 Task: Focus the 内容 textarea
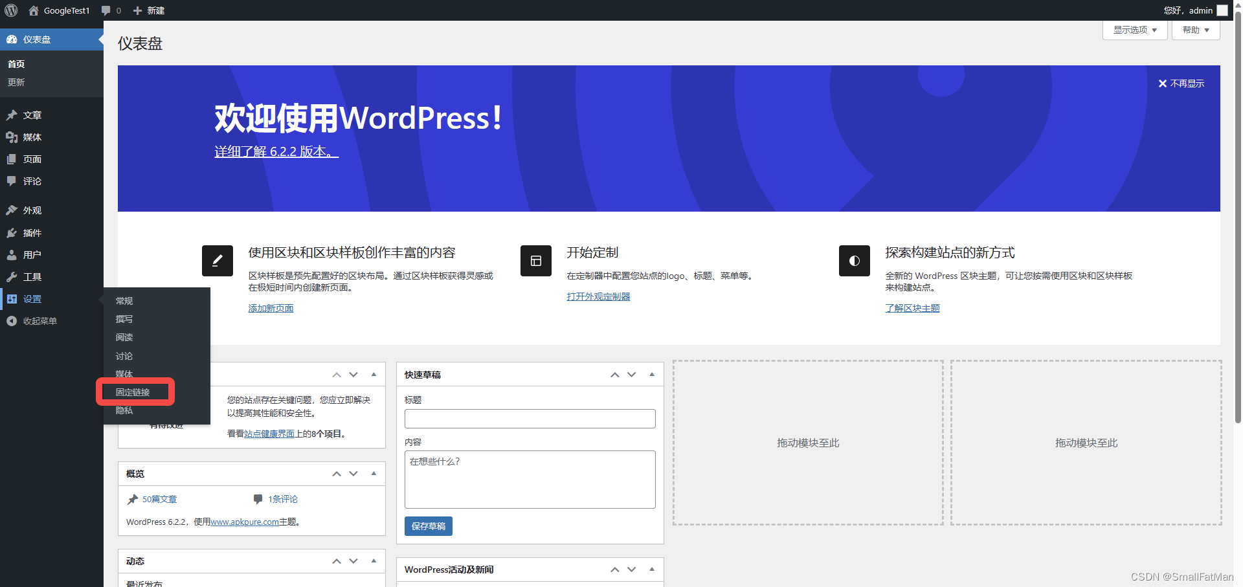pyautogui.click(x=530, y=480)
